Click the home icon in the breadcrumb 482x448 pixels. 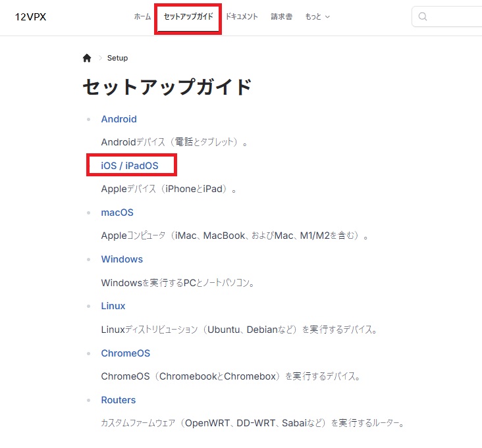tap(87, 58)
